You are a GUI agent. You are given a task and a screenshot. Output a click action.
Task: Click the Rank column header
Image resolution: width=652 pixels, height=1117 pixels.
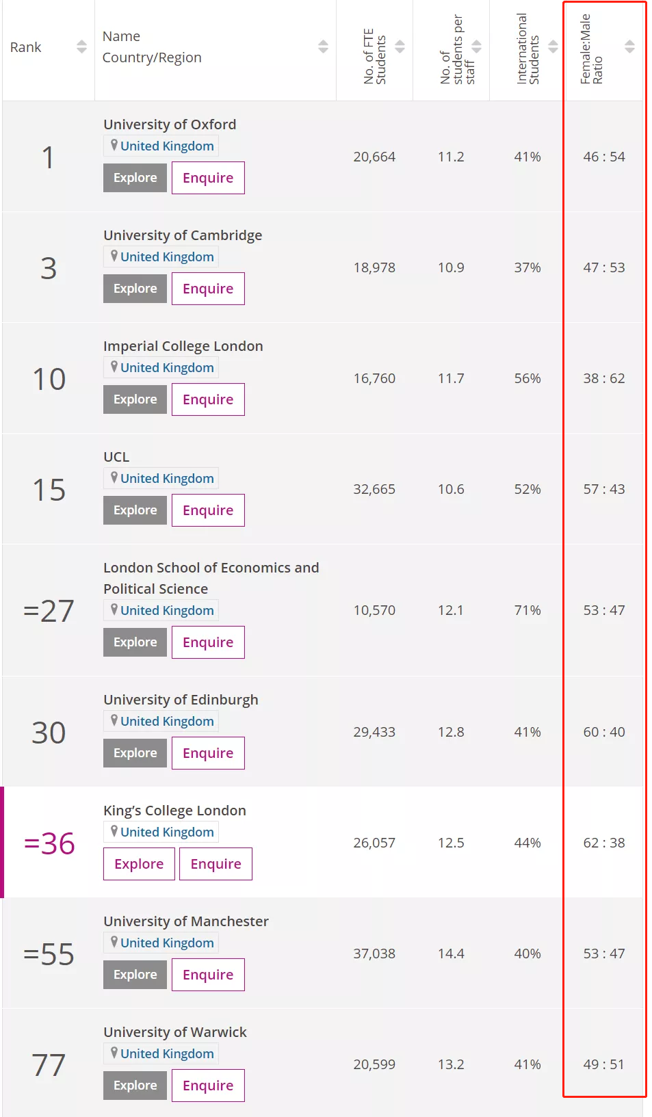pos(26,47)
